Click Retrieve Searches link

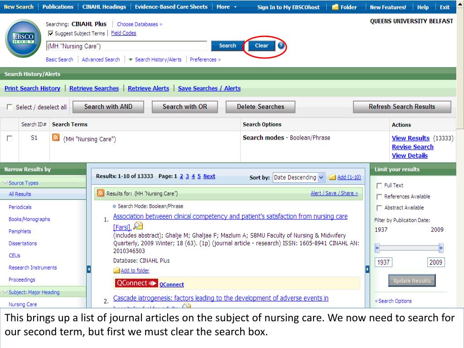[94, 88]
